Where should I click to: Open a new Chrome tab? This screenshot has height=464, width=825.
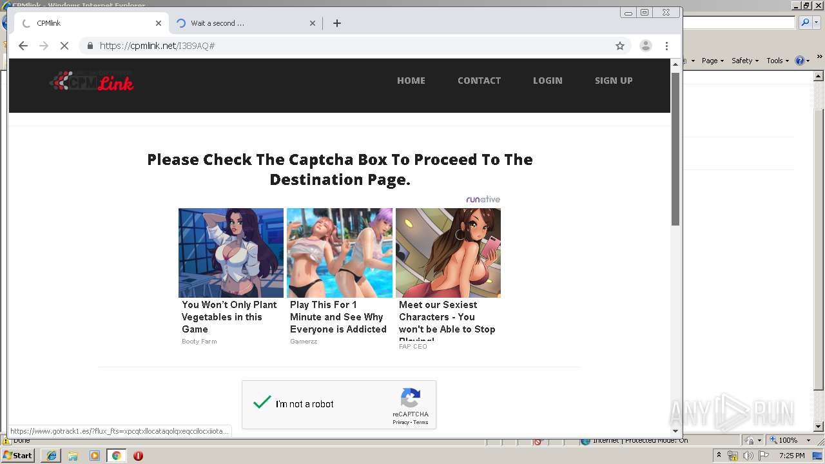(x=336, y=23)
